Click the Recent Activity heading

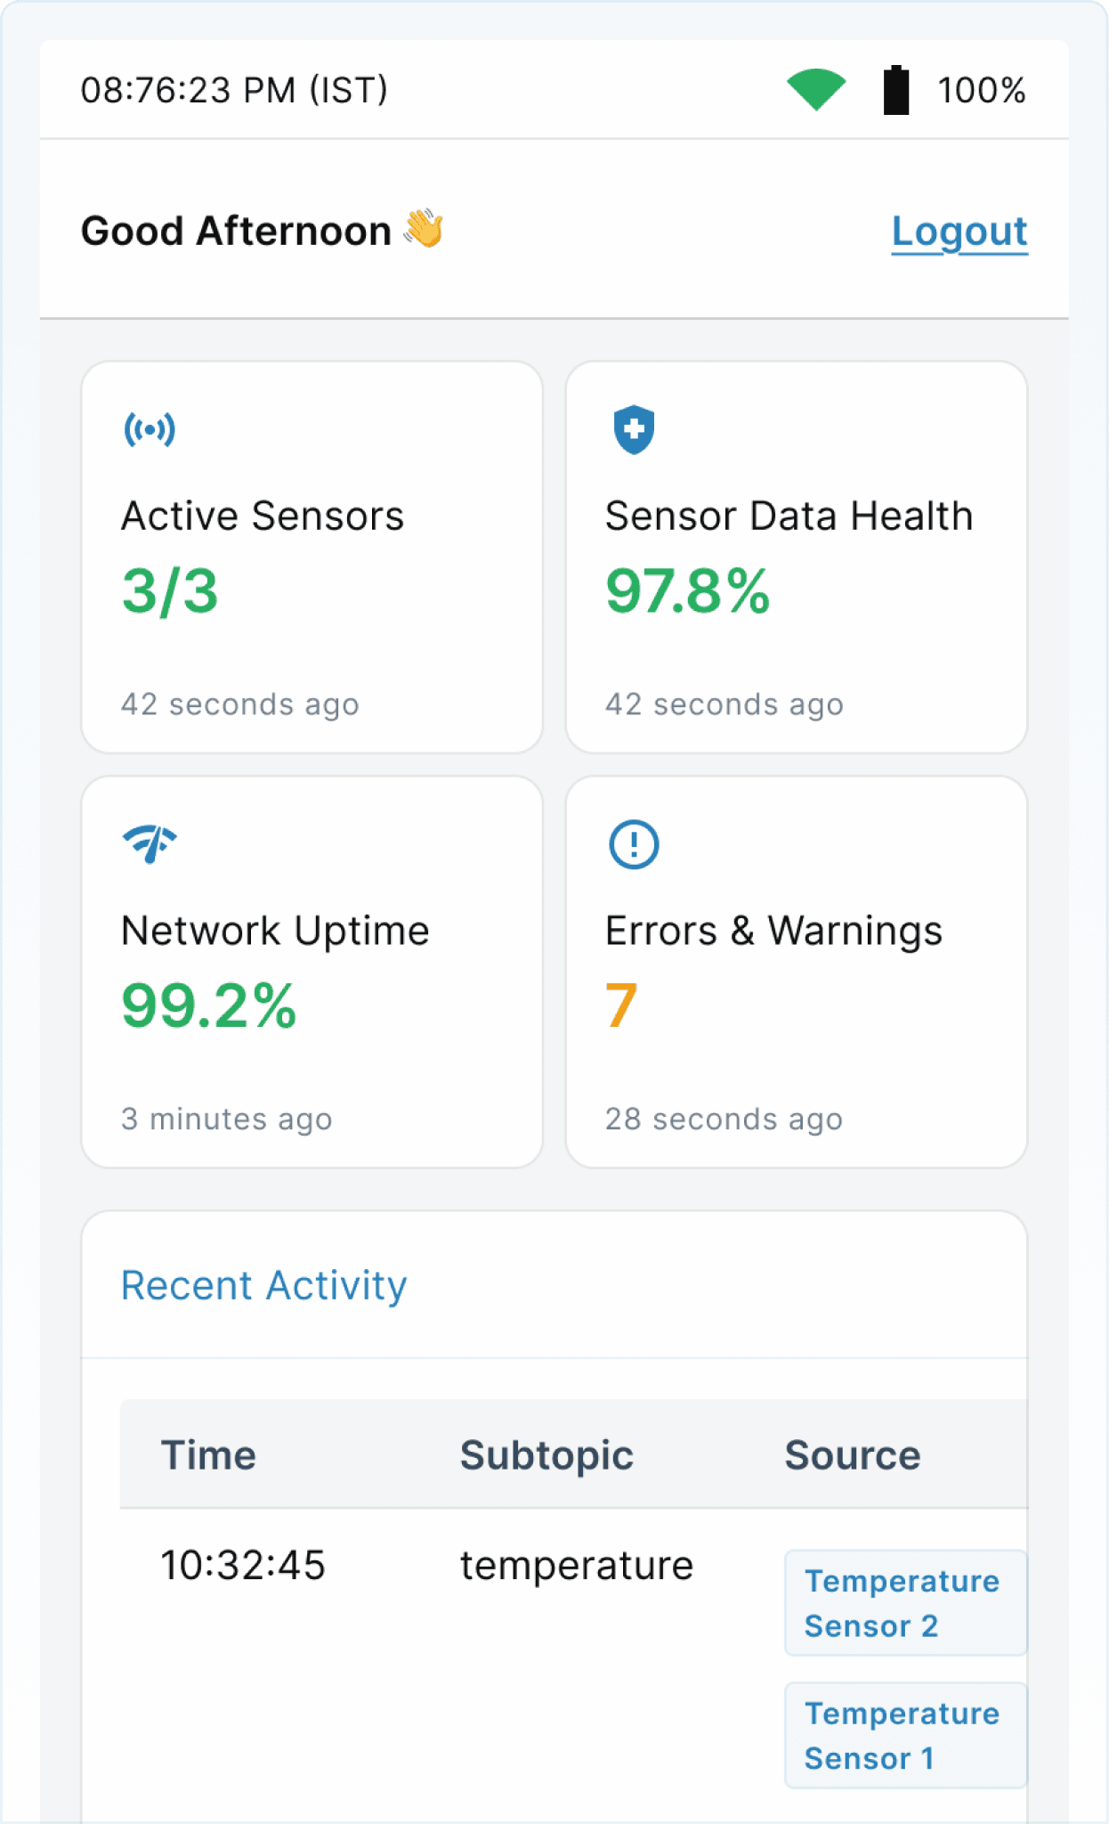pyautogui.click(x=263, y=1285)
